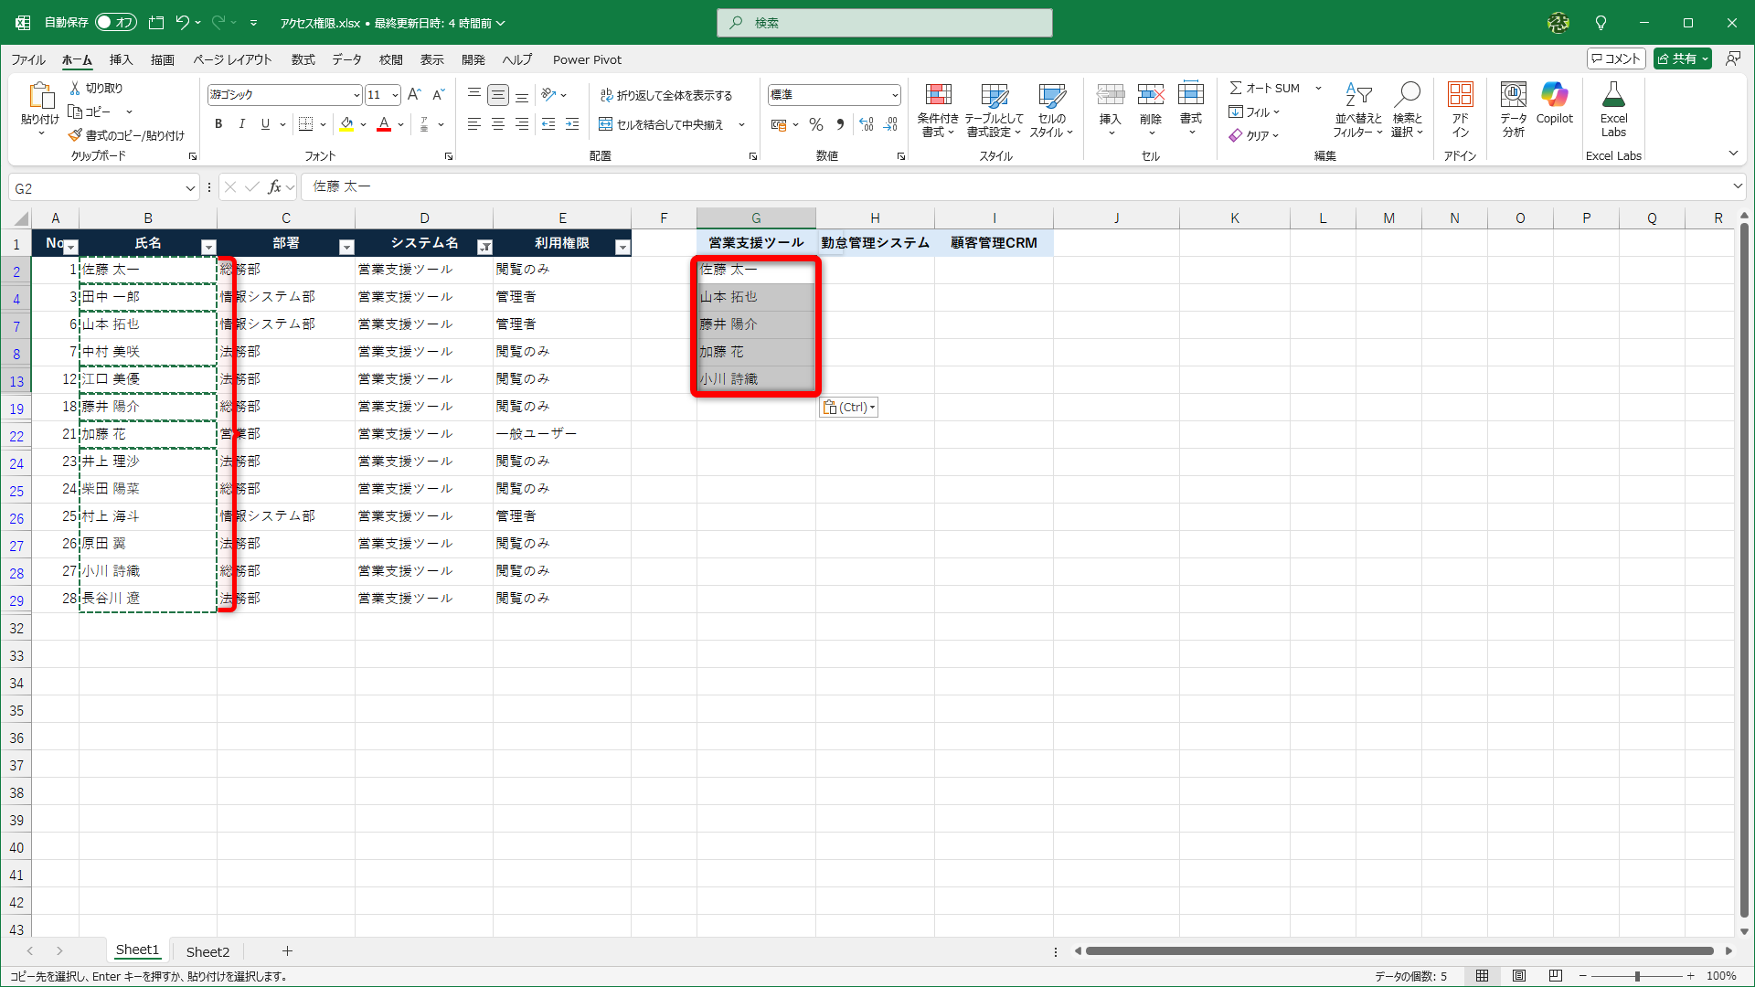Screen dimensions: 1755x987
Task: Click Insert Function fx icon
Action: (x=274, y=187)
